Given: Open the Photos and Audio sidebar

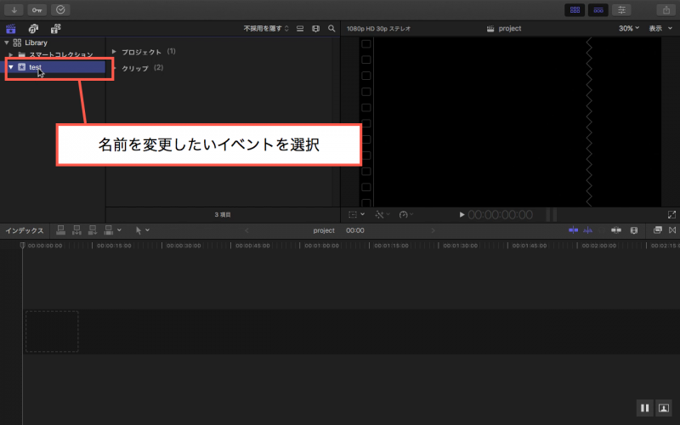Looking at the screenshot, I should point(33,29).
